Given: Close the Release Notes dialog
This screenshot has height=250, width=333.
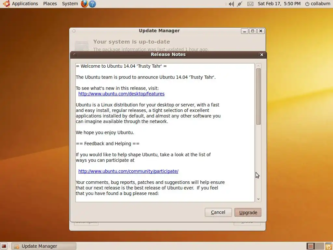Looking at the screenshot, I should (262, 55).
